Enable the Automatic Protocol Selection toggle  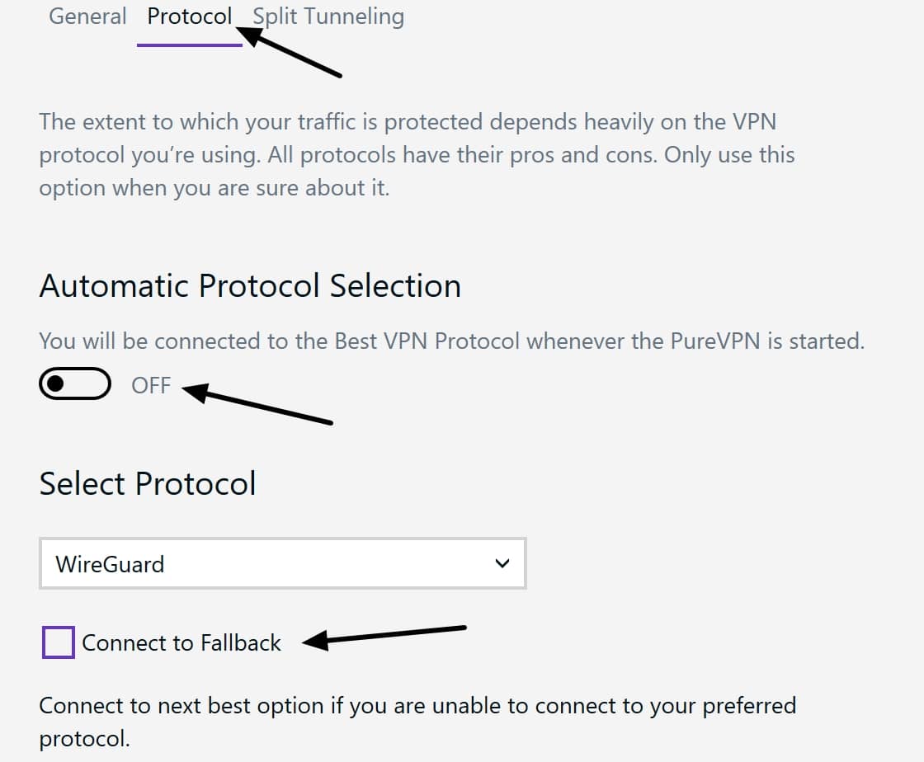tap(75, 384)
